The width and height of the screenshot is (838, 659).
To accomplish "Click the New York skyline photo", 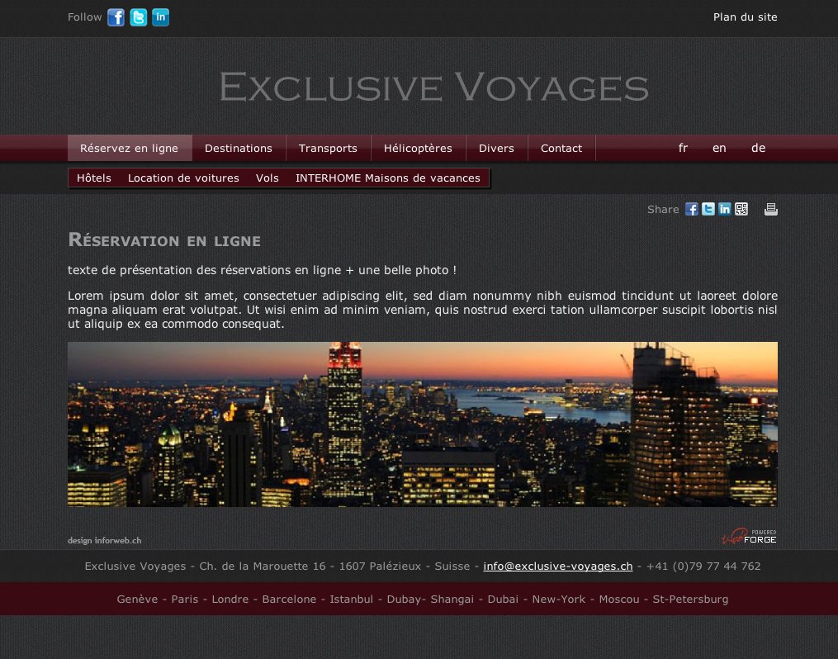I will [423, 424].
